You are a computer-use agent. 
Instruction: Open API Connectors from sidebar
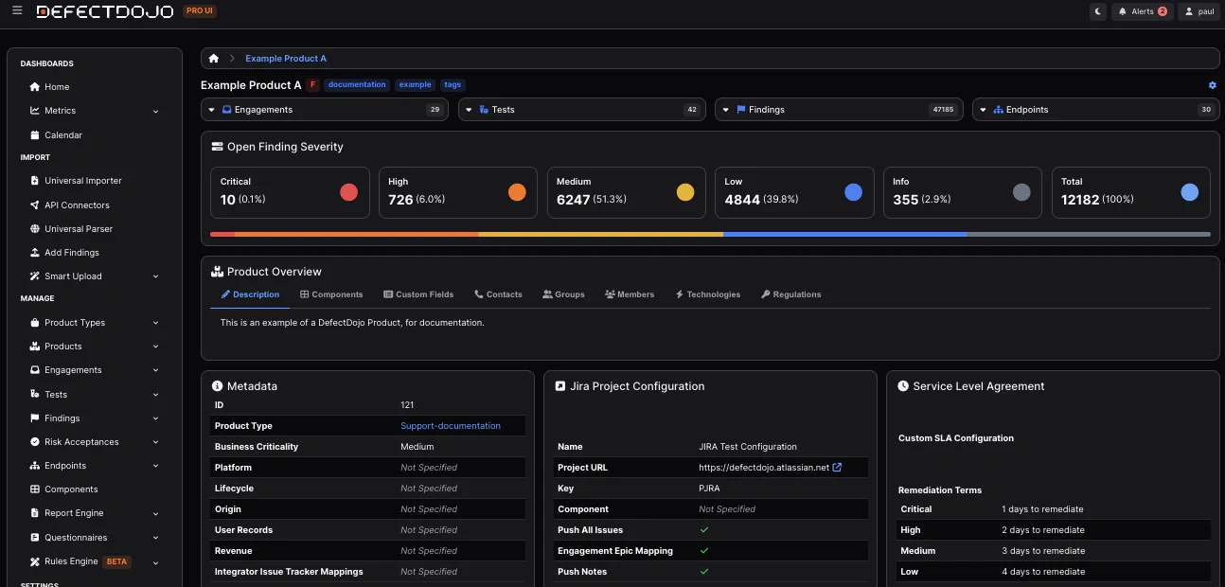[x=77, y=205]
